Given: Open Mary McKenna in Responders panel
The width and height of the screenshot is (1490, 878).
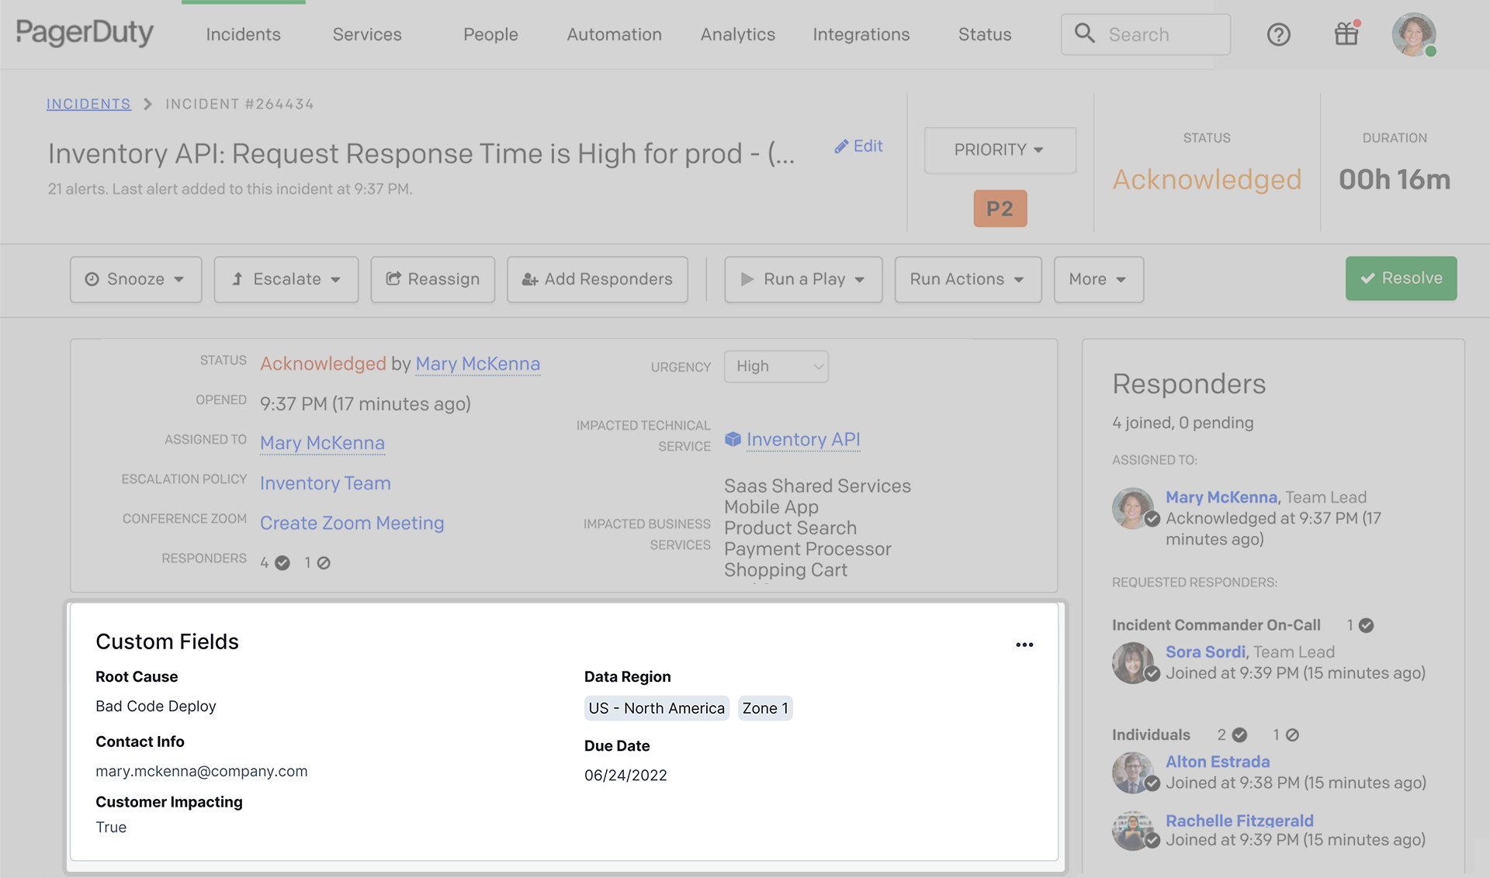Looking at the screenshot, I should tap(1221, 497).
